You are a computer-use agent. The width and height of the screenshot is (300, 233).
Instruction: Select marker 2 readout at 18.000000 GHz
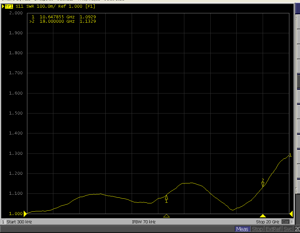63,21
